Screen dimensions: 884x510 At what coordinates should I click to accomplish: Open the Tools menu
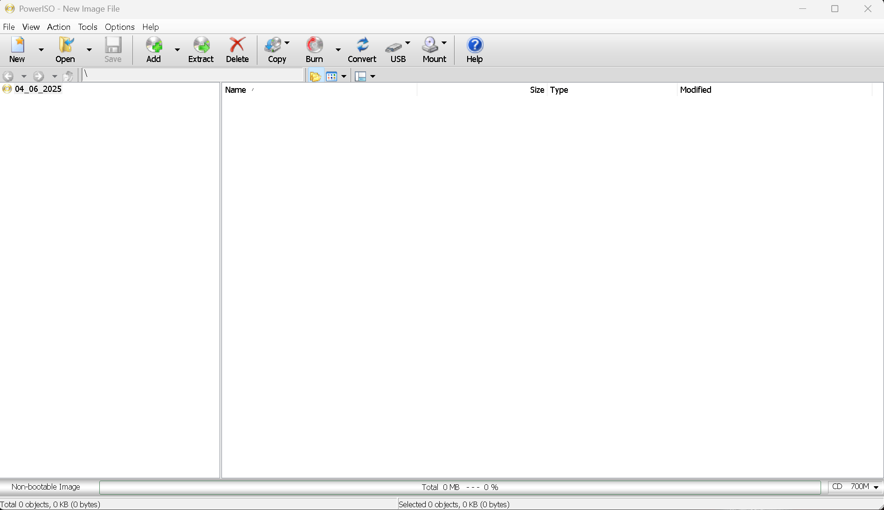(88, 27)
